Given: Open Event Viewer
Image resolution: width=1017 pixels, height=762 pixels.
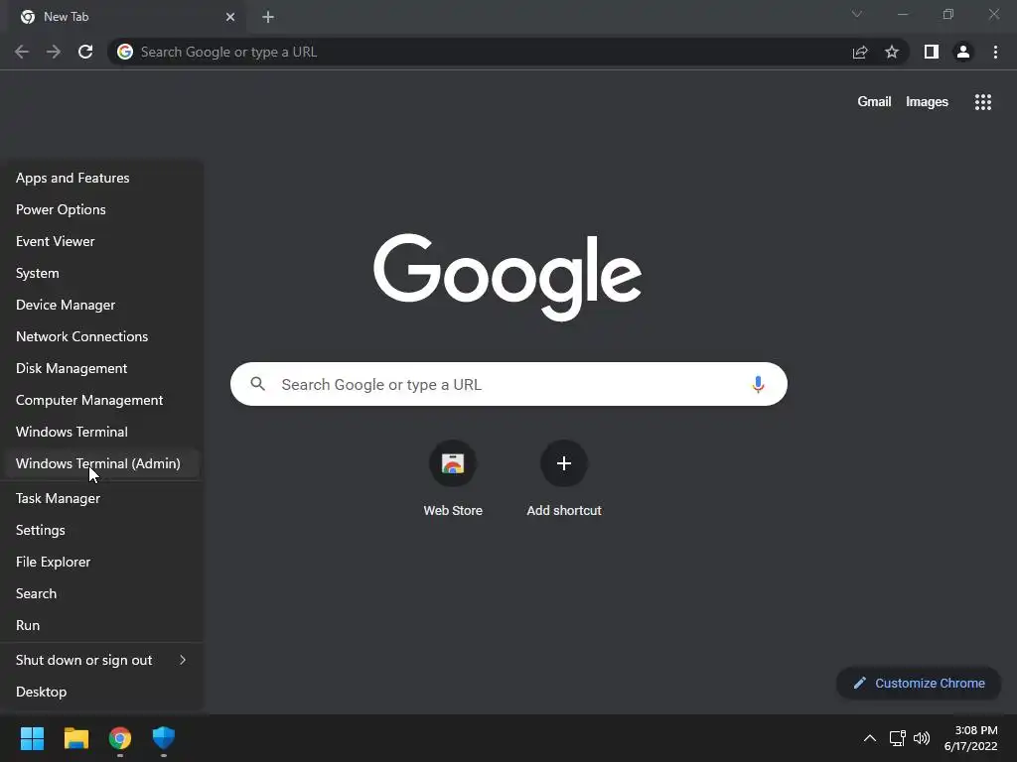Looking at the screenshot, I should 102,241.
